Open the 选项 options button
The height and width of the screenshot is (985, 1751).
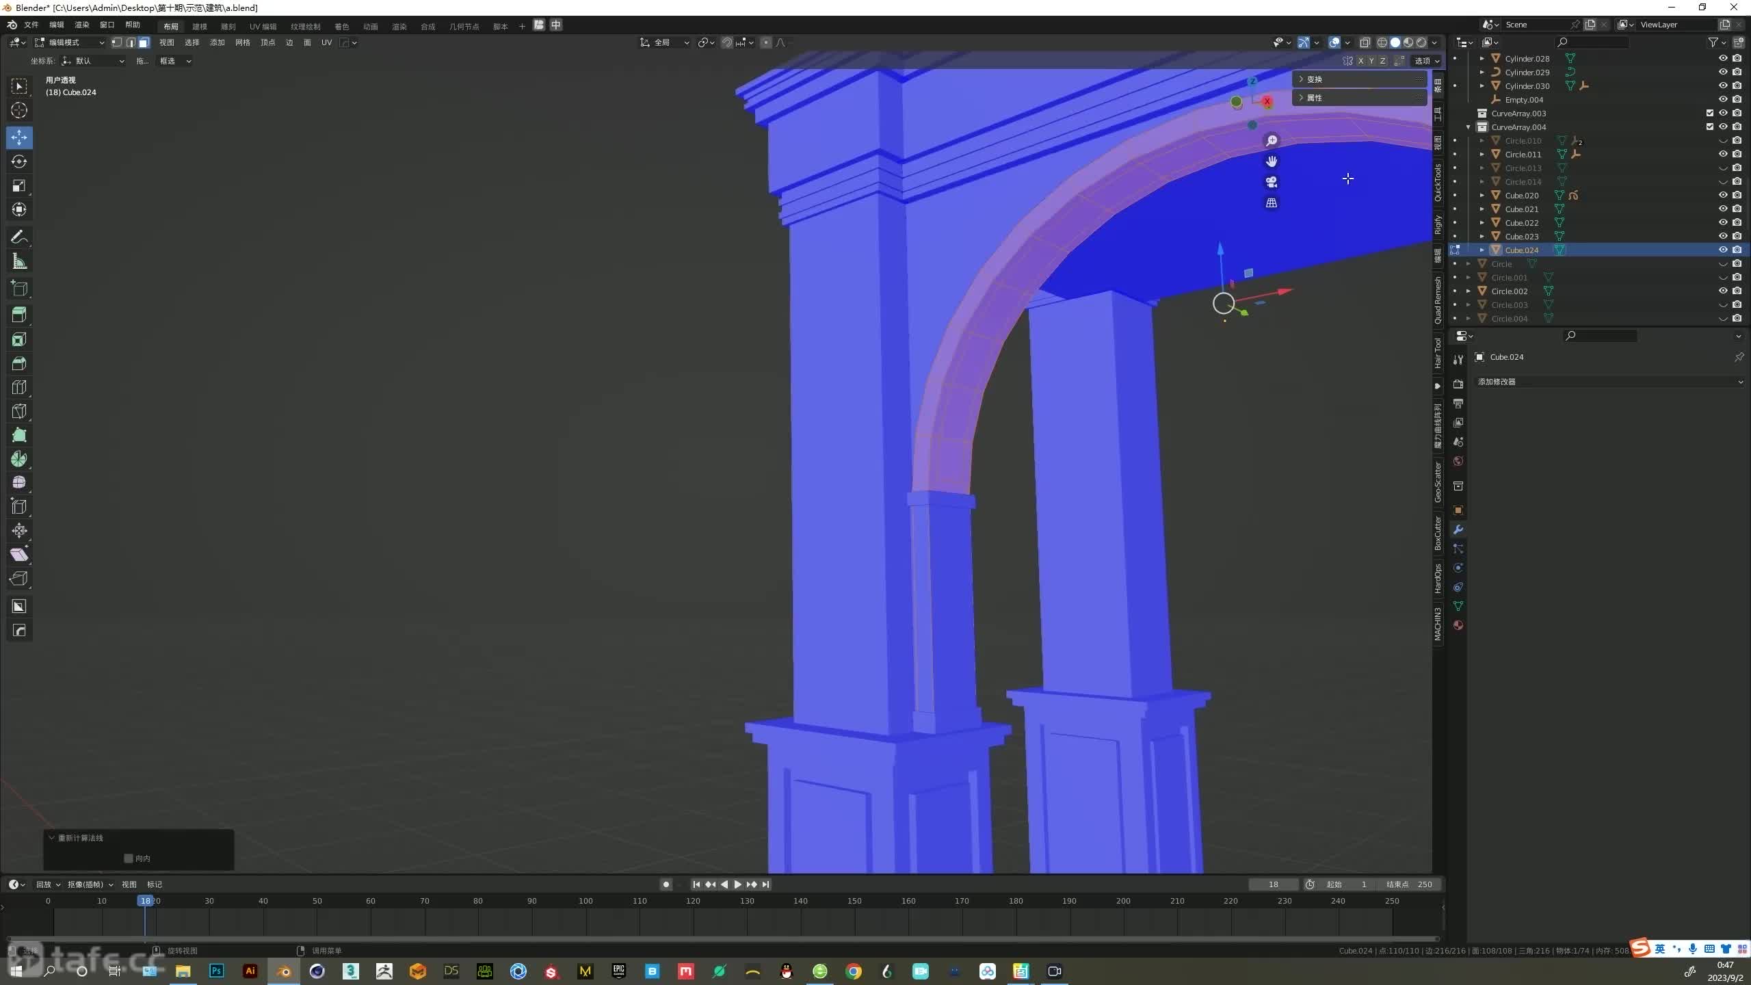[x=1427, y=61]
